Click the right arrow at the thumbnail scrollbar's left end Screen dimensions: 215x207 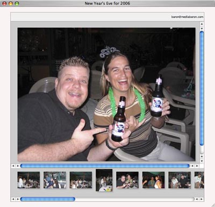coord(18,199)
